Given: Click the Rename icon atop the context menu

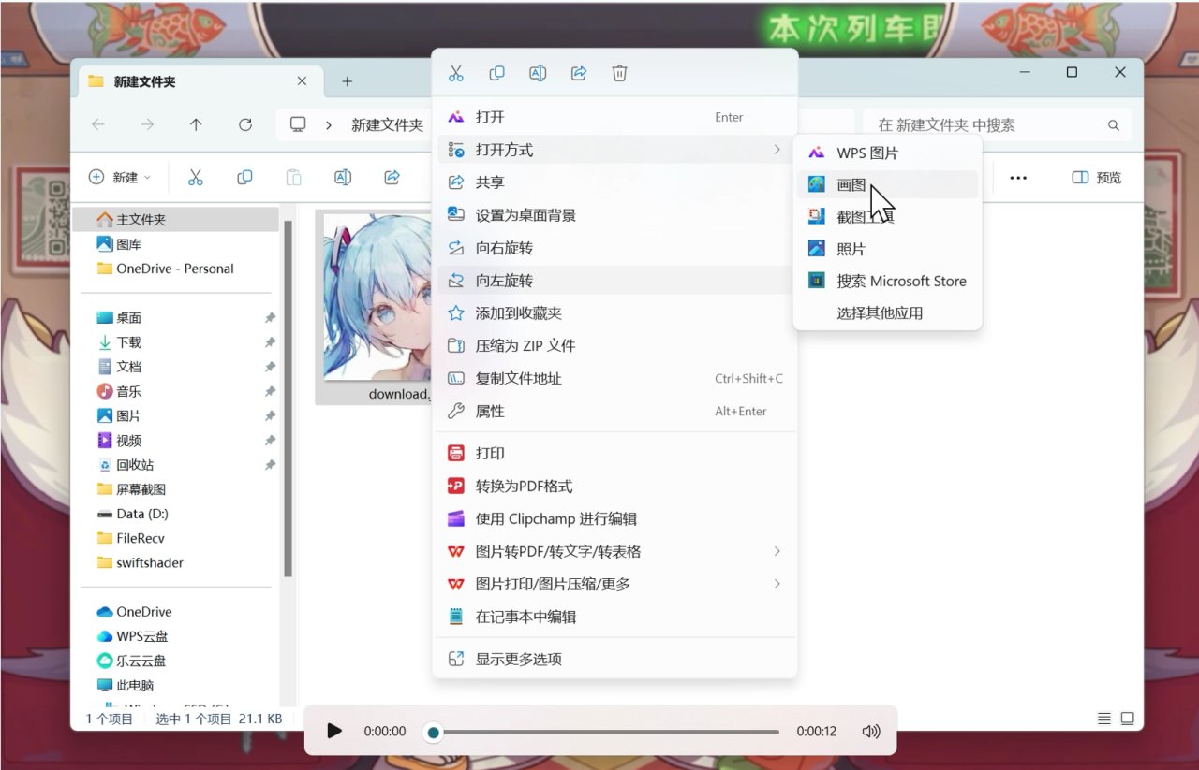Looking at the screenshot, I should pos(538,73).
